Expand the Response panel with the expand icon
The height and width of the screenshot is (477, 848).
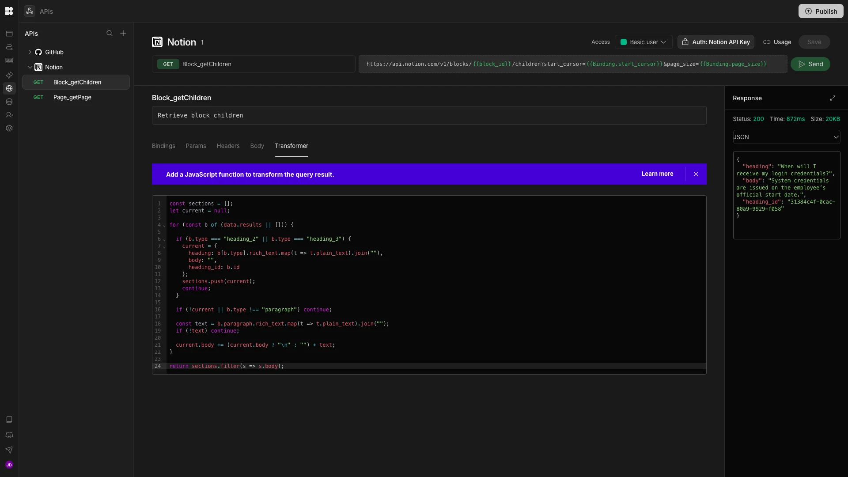click(833, 98)
